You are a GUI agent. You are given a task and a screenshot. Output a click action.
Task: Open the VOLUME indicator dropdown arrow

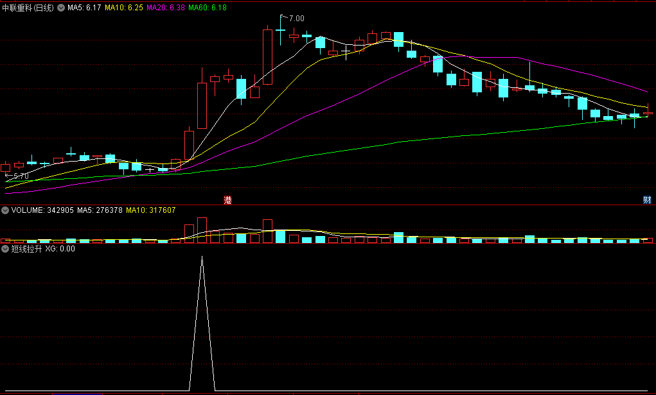5,210
